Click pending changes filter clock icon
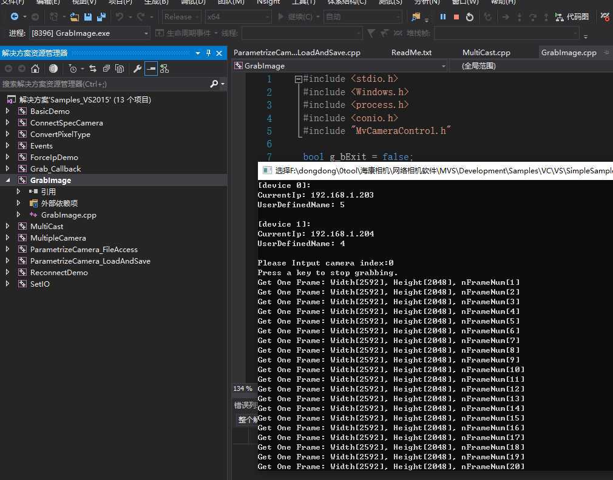This screenshot has height=480, width=613. (72, 68)
